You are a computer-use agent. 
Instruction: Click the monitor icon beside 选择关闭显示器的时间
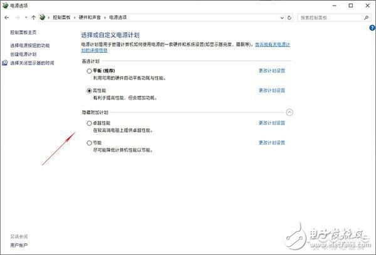5,63
